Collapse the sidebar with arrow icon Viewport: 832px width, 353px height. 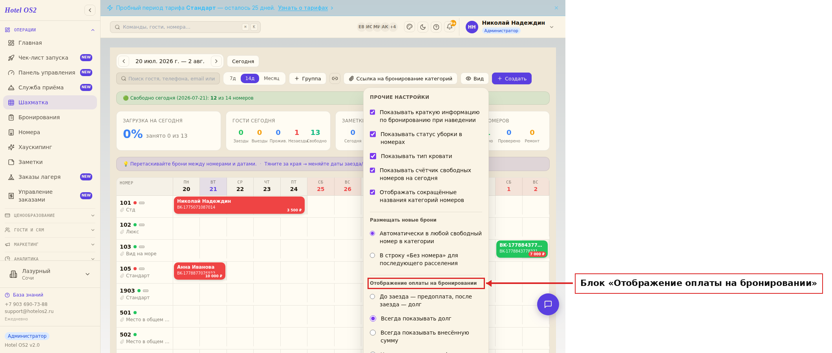pos(90,10)
